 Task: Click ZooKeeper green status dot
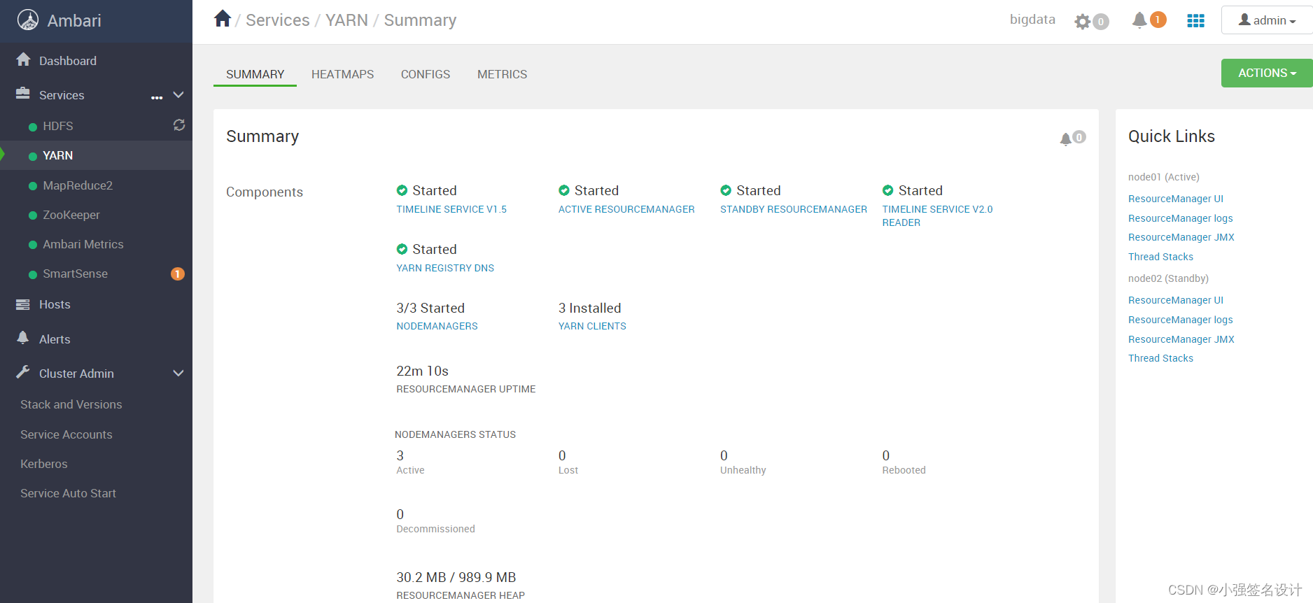point(33,215)
